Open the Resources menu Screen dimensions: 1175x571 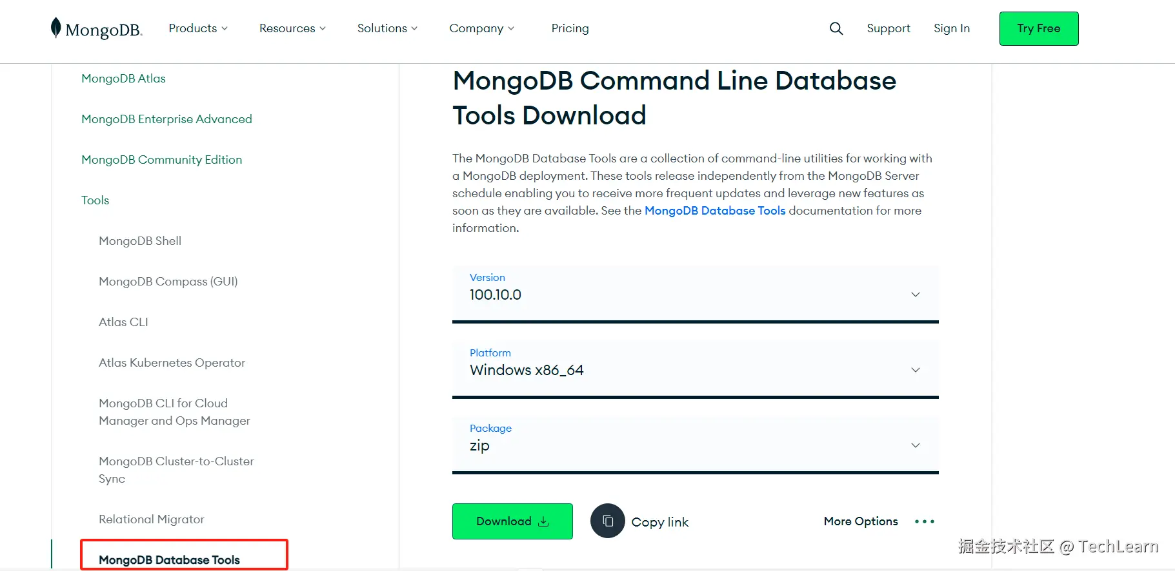click(x=292, y=28)
